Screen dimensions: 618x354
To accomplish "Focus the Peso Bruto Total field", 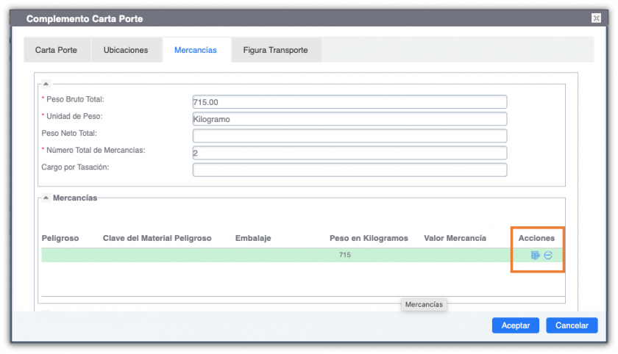I will point(349,102).
